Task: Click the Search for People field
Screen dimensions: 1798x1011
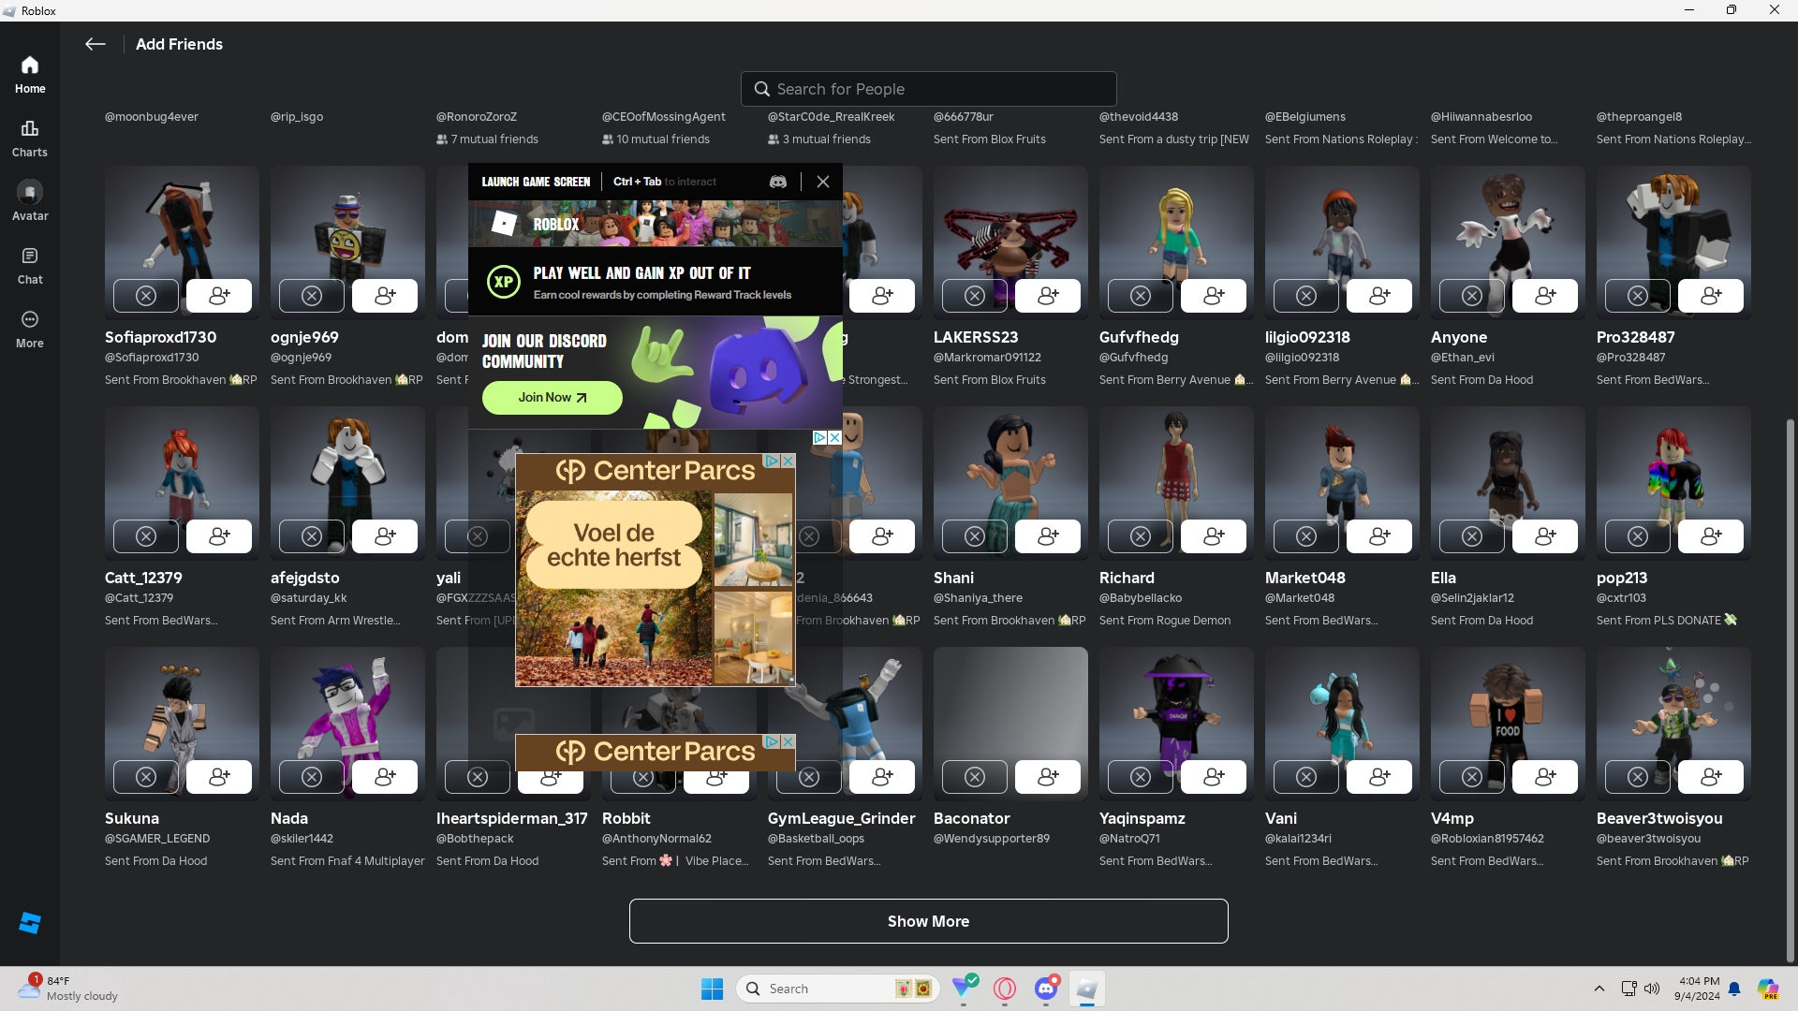Action: point(928,89)
